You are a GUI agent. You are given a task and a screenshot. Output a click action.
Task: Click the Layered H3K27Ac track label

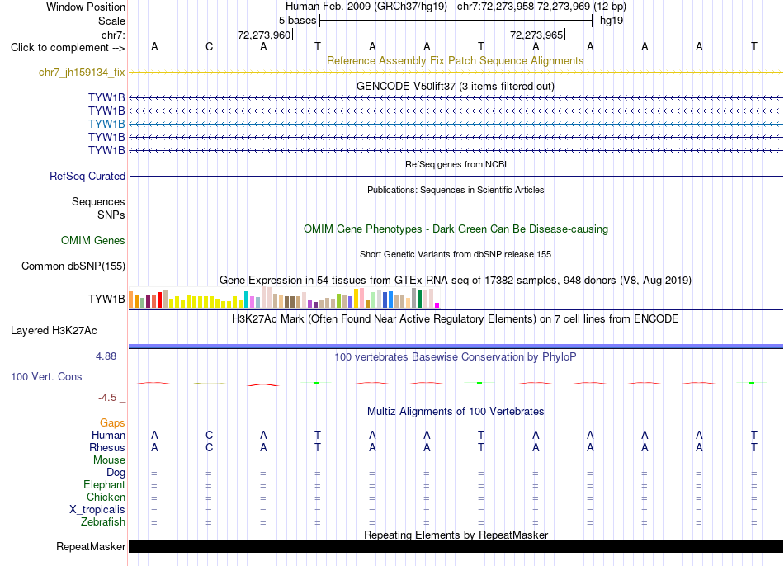54,331
